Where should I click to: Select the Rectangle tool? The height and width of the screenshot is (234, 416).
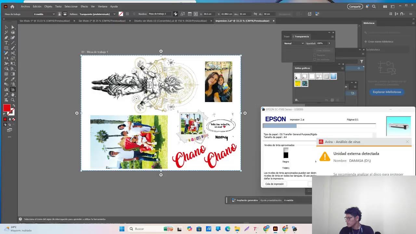click(6, 48)
